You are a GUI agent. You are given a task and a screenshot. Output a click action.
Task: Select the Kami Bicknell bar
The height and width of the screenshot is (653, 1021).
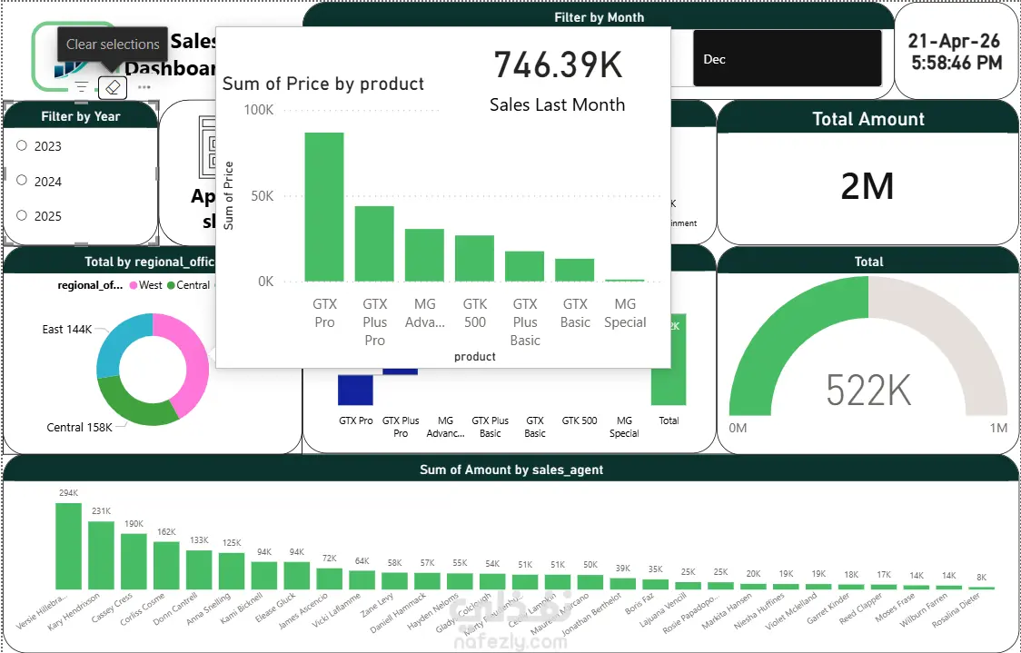click(x=263, y=576)
